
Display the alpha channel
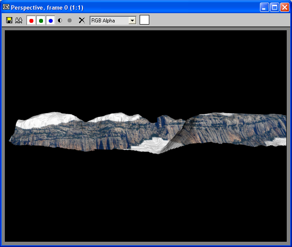pos(60,20)
